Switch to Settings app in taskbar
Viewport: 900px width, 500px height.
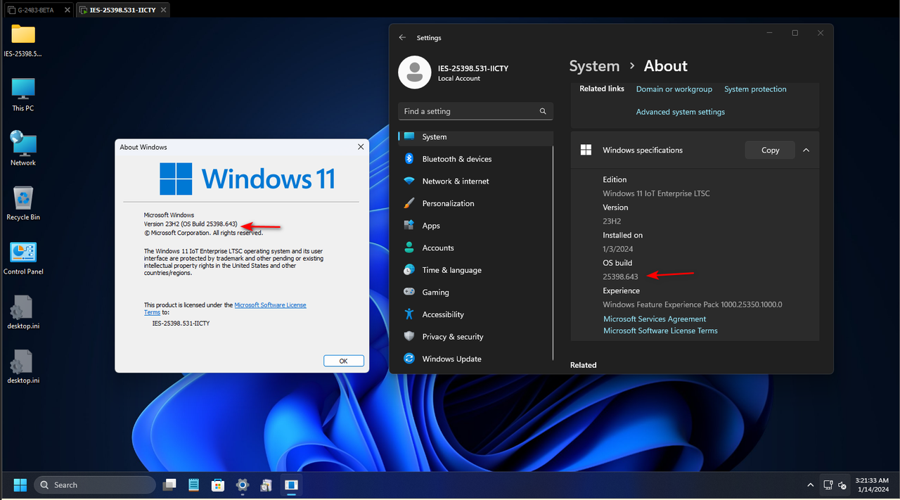[x=243, y=485]
